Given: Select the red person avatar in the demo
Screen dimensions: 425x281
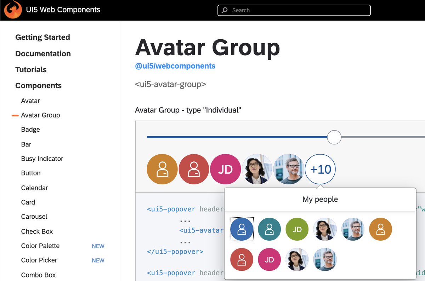Looking at the screenshot, I should pyautogui.click(x=194, y=169).
